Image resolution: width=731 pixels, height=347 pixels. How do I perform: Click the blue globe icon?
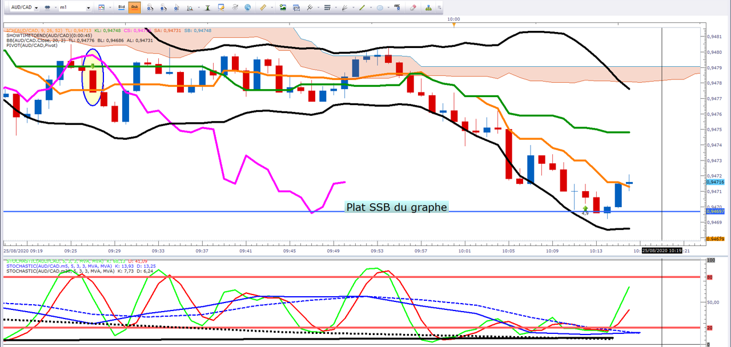(x=248, y=7)
